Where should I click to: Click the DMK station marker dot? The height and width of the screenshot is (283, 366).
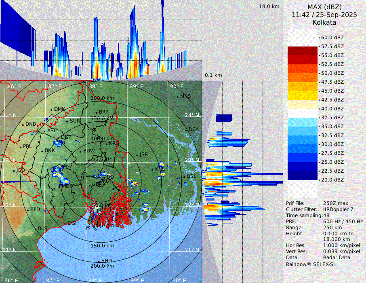(51, 110)
